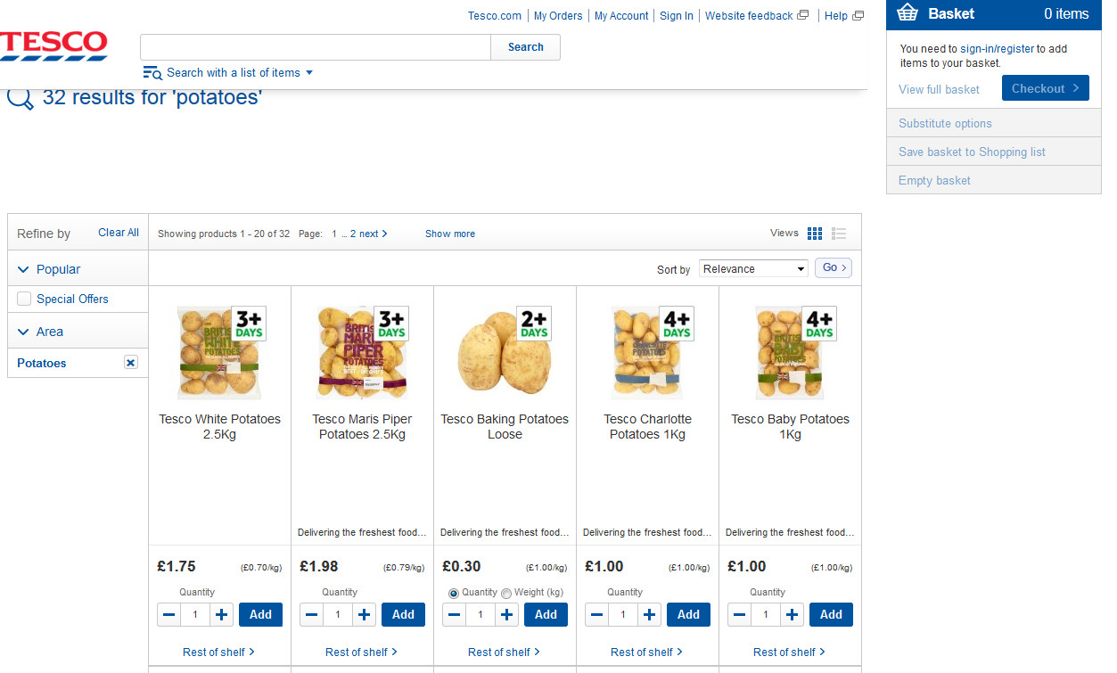Select the Weight (kg) radio option
This screenshot has width=1117, height=673.
click(506, 593)
